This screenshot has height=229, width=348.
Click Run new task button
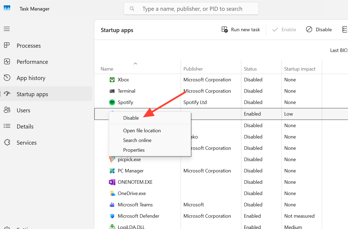241,30
